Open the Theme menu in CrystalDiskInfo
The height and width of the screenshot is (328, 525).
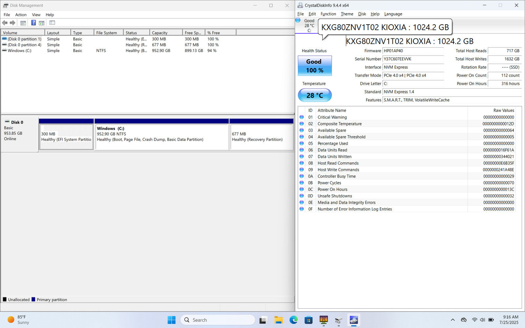tap(347, 14)
